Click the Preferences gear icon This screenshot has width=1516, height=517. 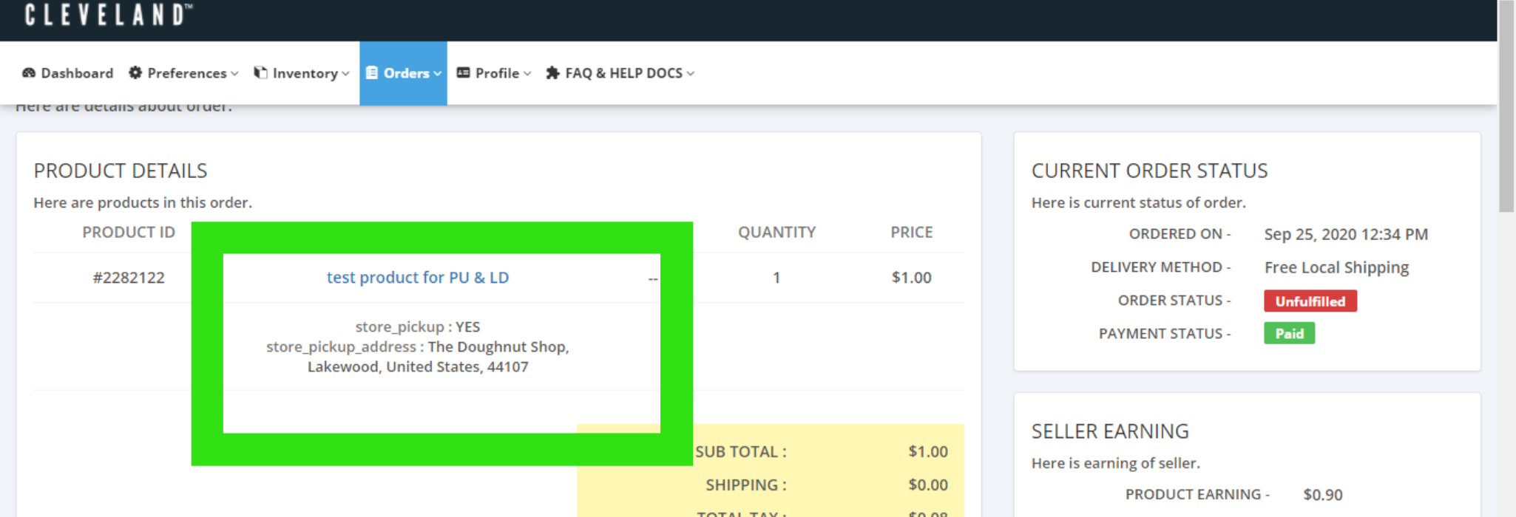[x=135, y=73]
